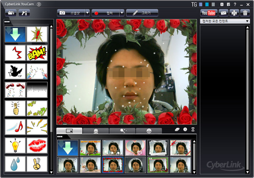Open the settings wrench and screwdriver button
Screen dimensions: 254x178
click(x=24, y=13)
